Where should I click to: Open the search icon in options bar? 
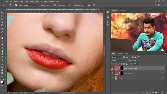click(x=156, y=5)
